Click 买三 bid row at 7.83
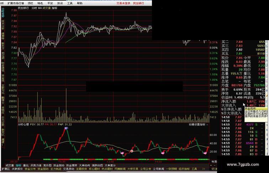 (x=243, y=46)
